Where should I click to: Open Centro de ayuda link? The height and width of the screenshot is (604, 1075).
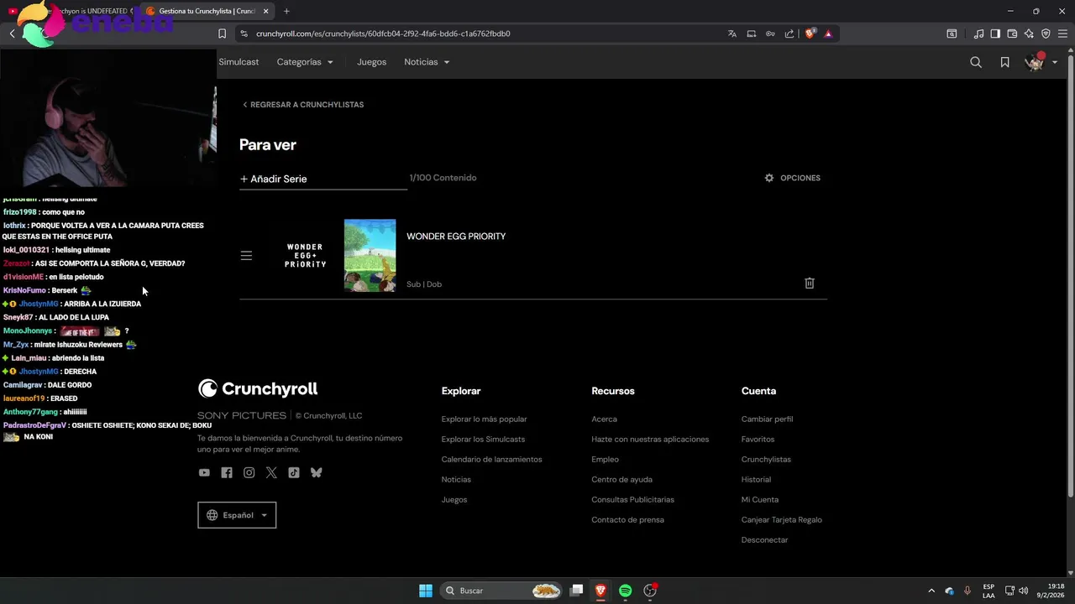[x=621, y=480]
